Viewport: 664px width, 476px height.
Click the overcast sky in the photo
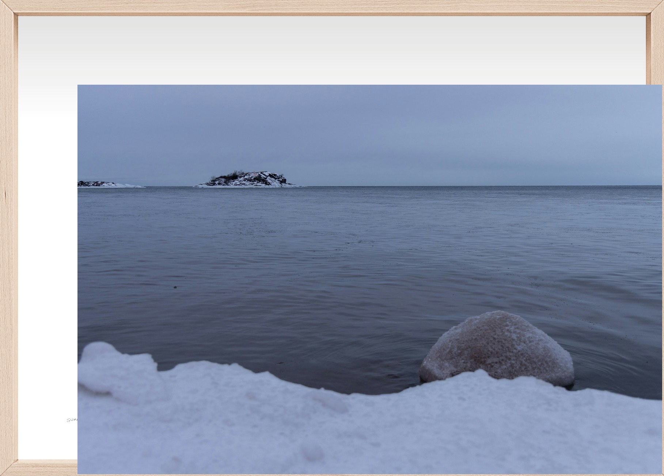(x=365, y=128)
